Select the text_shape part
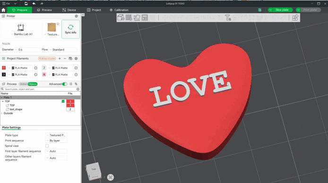Viewport: 328px width, 183px height. [x=16, y=109]
